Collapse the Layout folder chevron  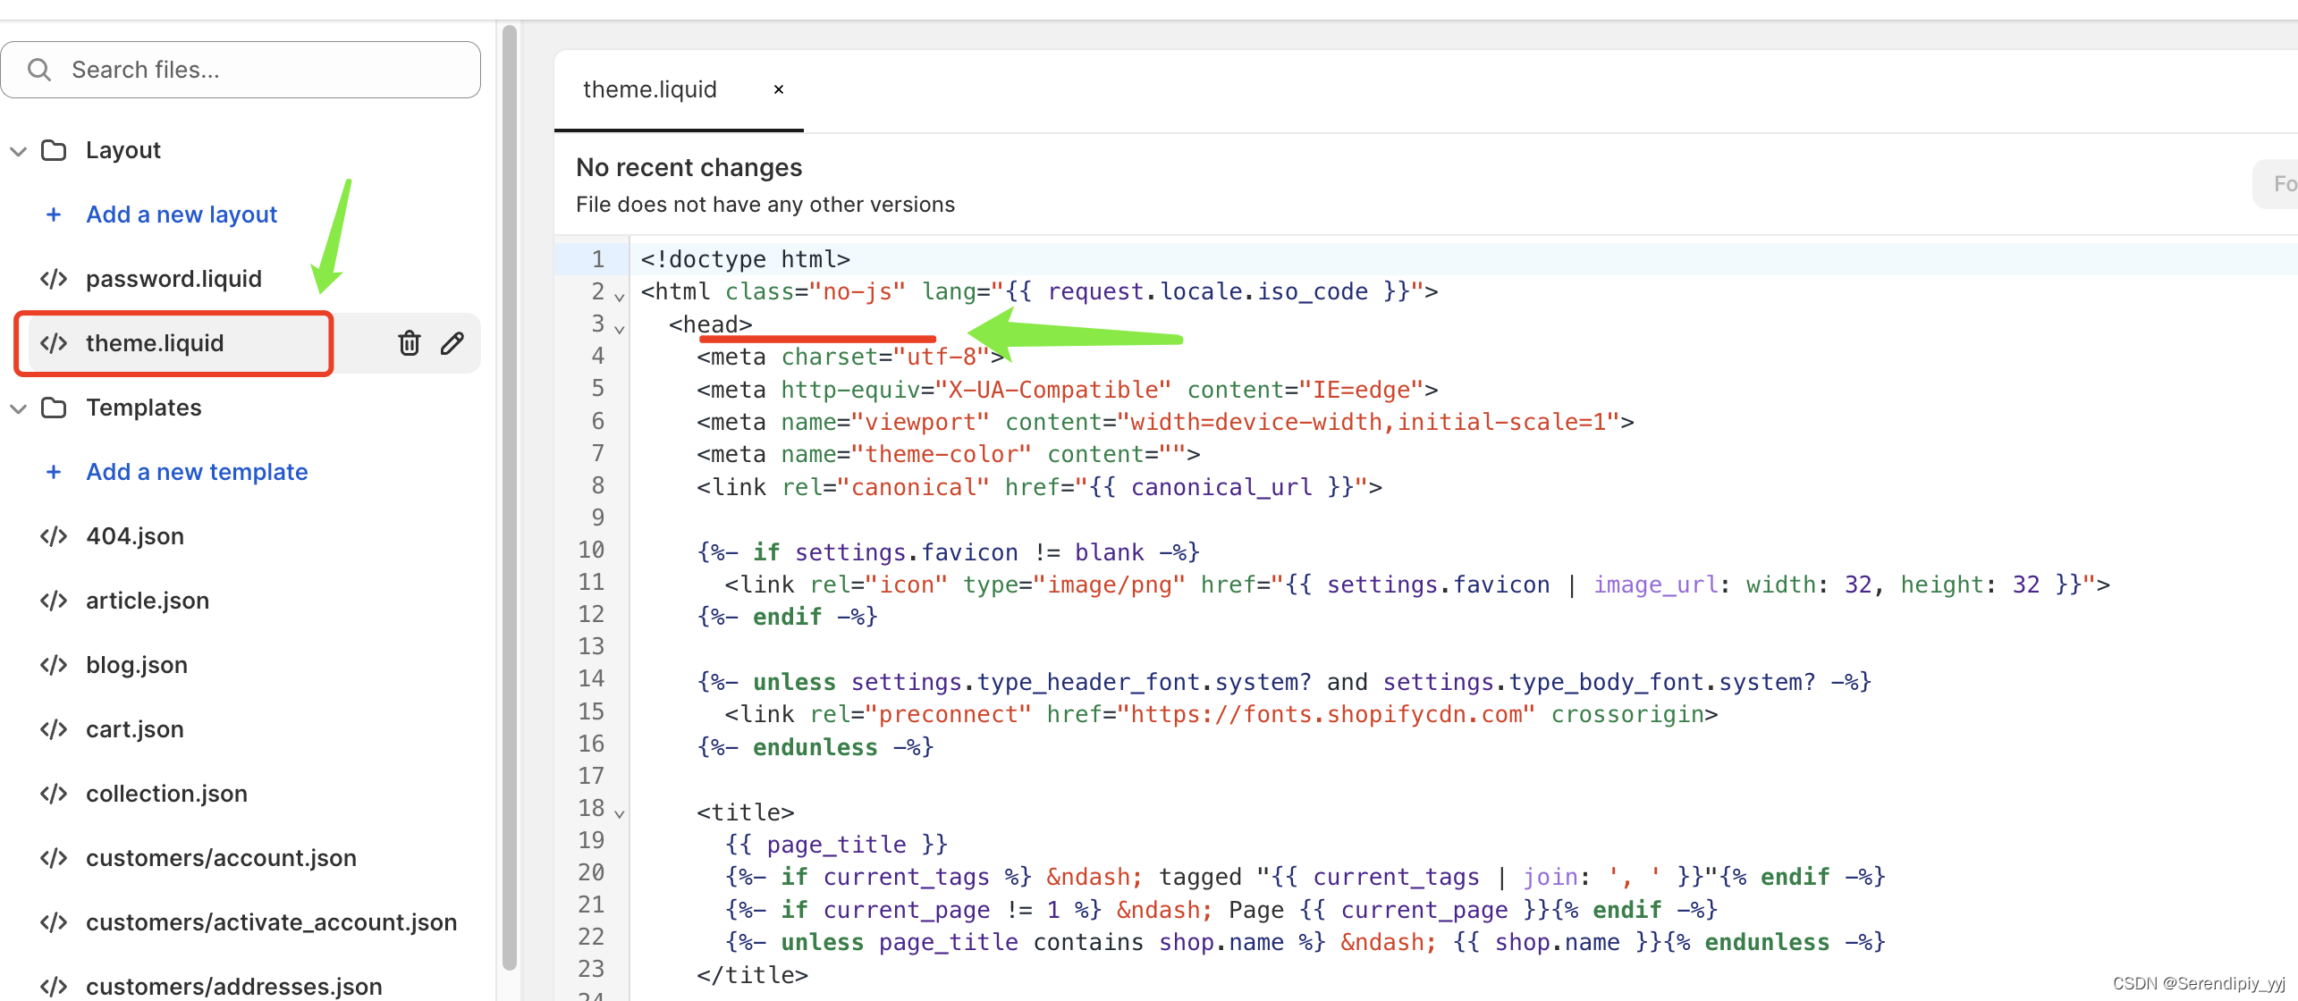(18, 151)
